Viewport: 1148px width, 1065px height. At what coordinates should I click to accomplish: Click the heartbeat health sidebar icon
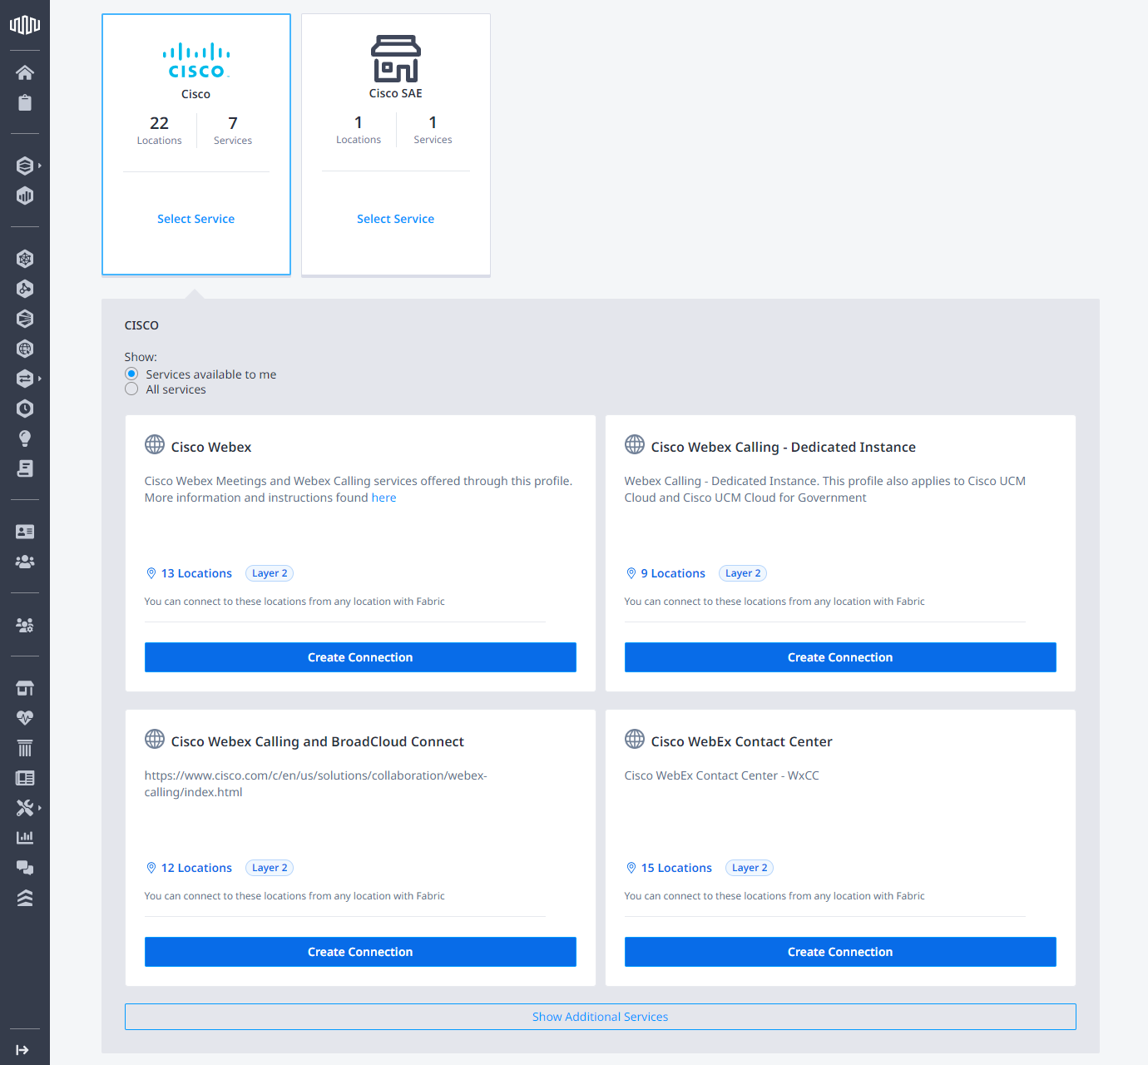[x=25, y=717]
